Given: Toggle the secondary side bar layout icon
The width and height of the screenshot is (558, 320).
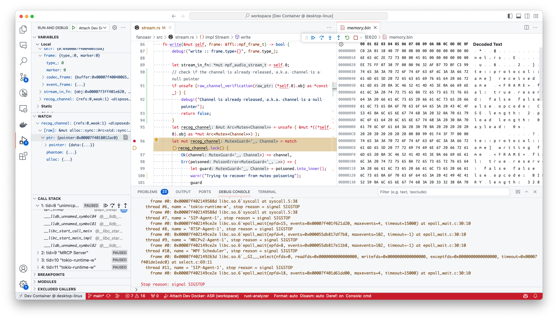Looking at the screenshot, I should click(x=527, y=16).
